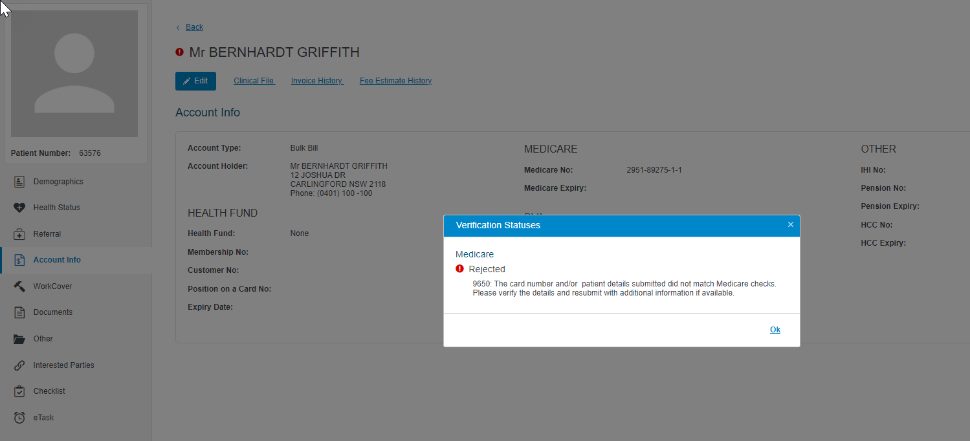The width and height of the screenshot is (970, 441).
Task: Click the Account Info document icon
Action: click(x=20, y=260)
